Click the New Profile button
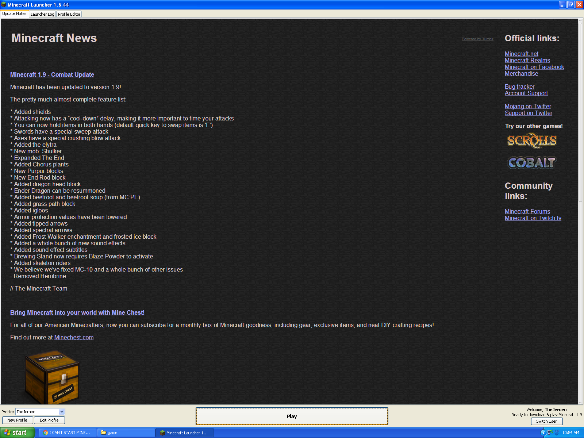The height and width of the screenshot is (438, 584). 17,420
